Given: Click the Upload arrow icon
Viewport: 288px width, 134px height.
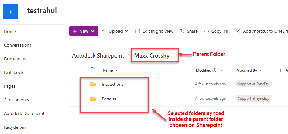Looking at the screenshot, I should [x=104, y=31].
